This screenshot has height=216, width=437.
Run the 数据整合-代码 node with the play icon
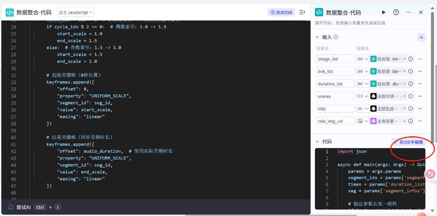pyautogui.click(x=384, y=12)
